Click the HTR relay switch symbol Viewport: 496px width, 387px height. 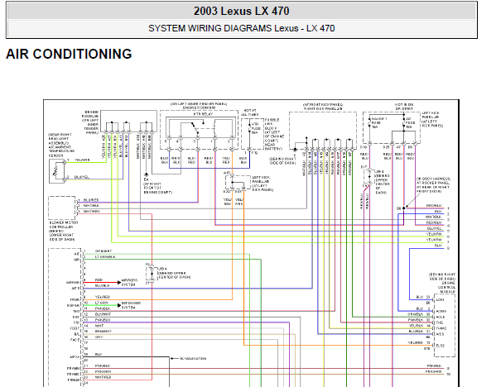coord(195,128)
